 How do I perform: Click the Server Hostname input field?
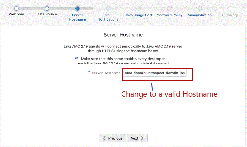tap(155, 73)
